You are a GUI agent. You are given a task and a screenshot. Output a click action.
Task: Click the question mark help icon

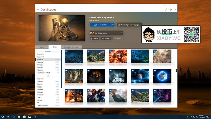tap(175, 10)
